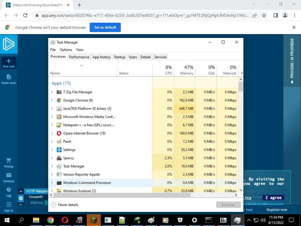Open the notification center icon
Screen dimensions: 301x226
pyautogui.click(x=291, y=220)
